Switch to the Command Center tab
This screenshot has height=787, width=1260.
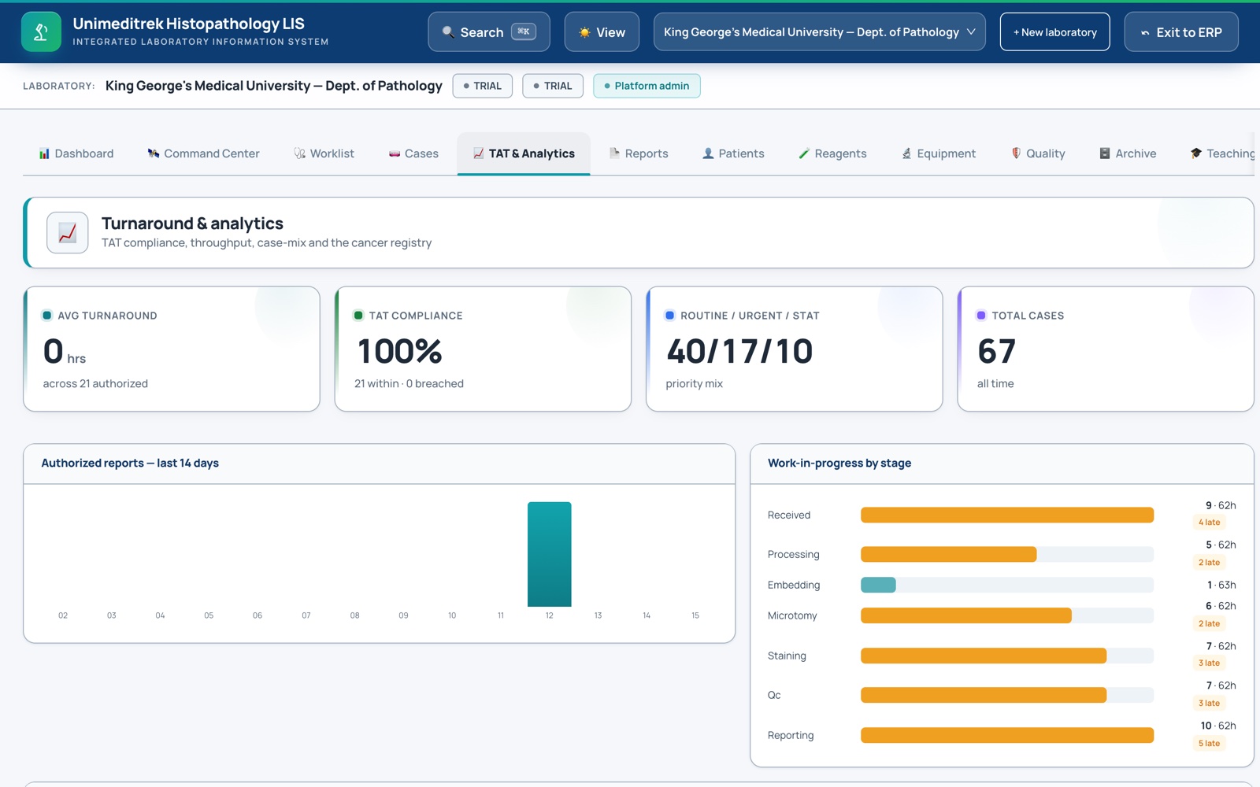203,153
